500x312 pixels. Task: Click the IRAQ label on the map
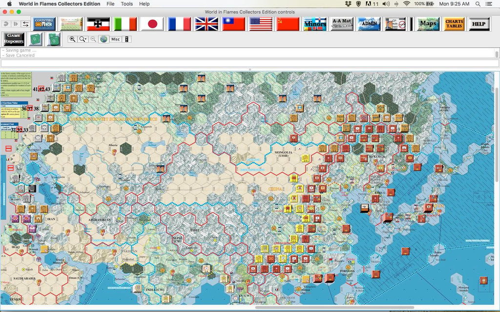(16, 247)
